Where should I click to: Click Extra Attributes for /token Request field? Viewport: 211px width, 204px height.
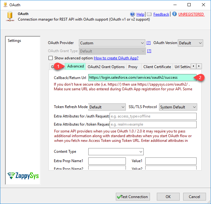[x=153, y=125]
